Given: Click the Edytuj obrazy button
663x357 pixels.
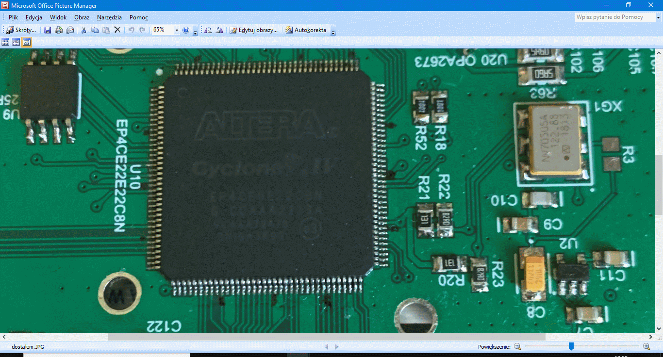Looking at the screenshot, I should pyautogui.click(x=254, y=30).
